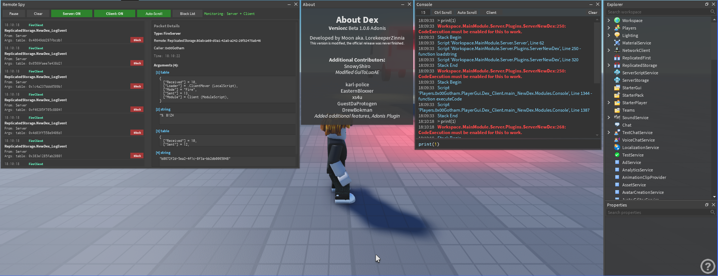Clear the Console output
This screenshot has height=276, width=718.
tap(593, 12)
